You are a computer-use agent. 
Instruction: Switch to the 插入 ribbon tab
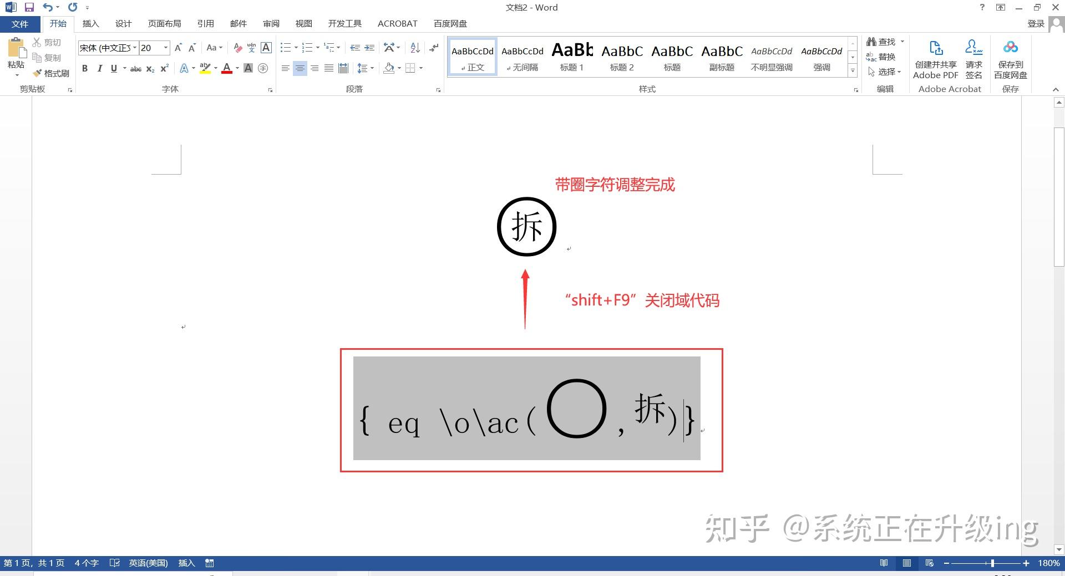90,23
